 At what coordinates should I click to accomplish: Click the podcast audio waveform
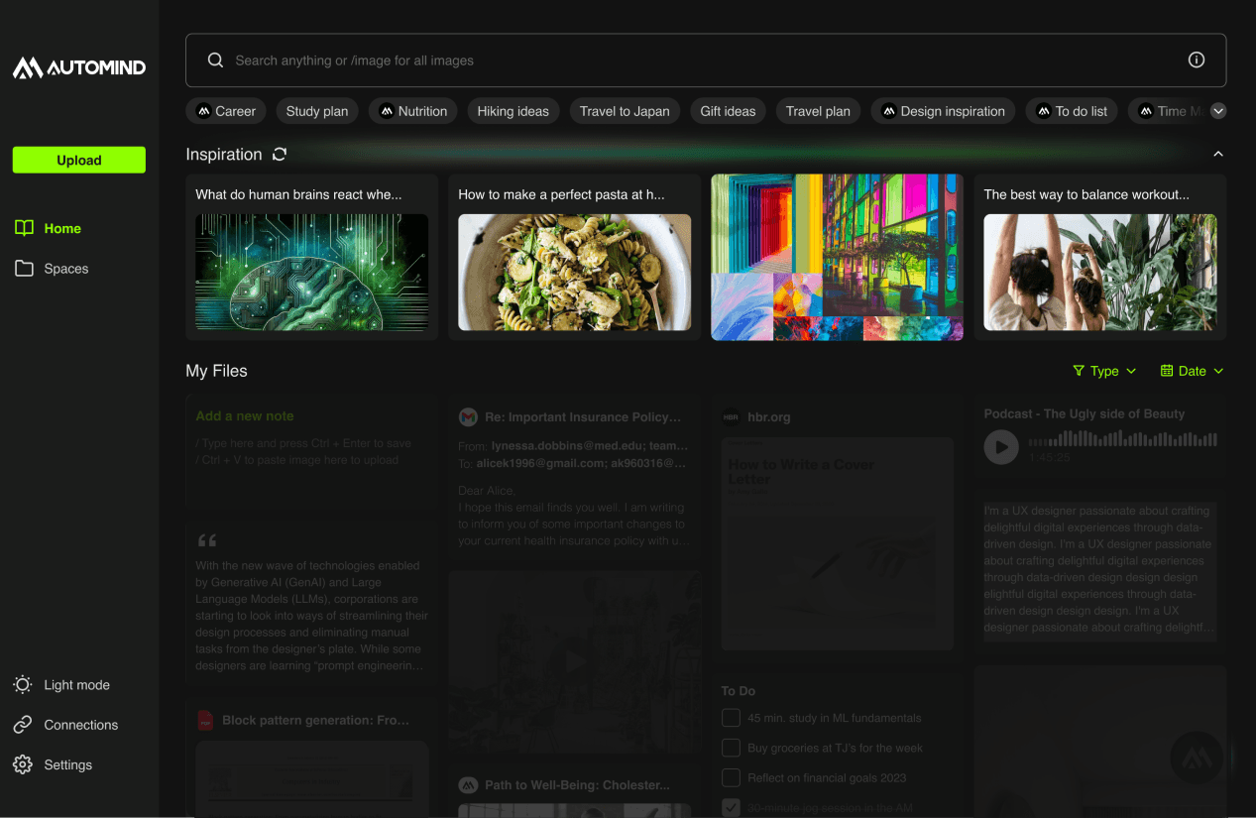tap(1123, 439)
